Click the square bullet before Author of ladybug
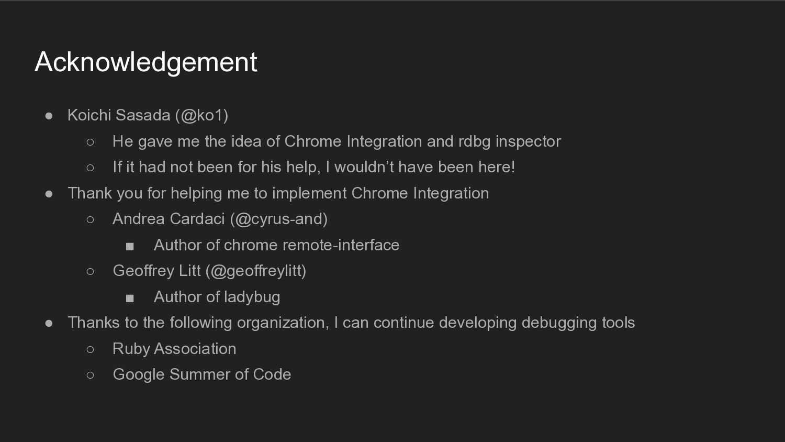 (x=130, y=298)
